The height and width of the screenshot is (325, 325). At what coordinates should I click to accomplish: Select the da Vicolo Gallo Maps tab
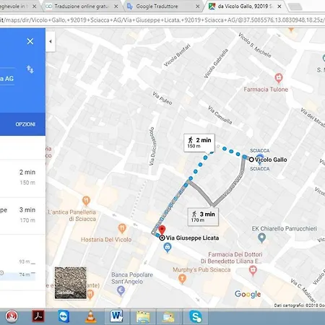coord(245,6)
